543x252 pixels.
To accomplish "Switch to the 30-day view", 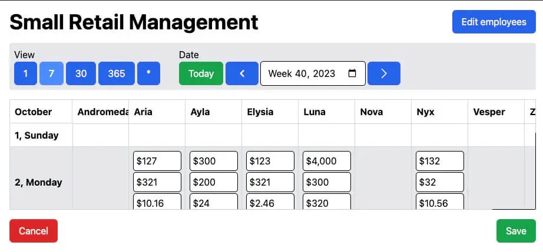I will [81, 73].
